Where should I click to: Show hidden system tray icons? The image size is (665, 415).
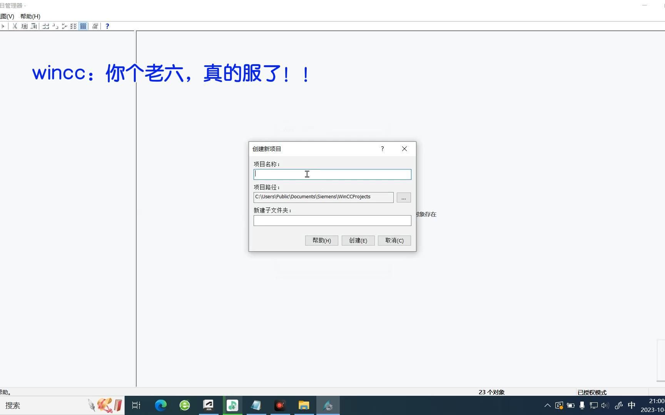pyautogui.click(x=547, y=405)
